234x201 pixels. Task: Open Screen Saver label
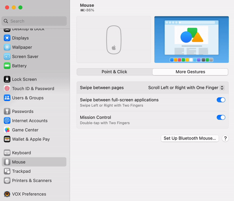click(x=25, y=56)
